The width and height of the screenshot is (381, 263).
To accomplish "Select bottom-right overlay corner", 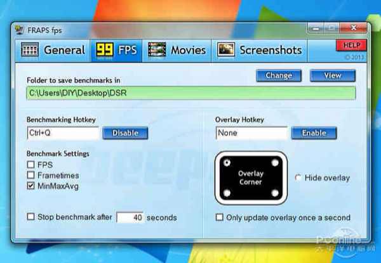I will click(x=275, y=193).
